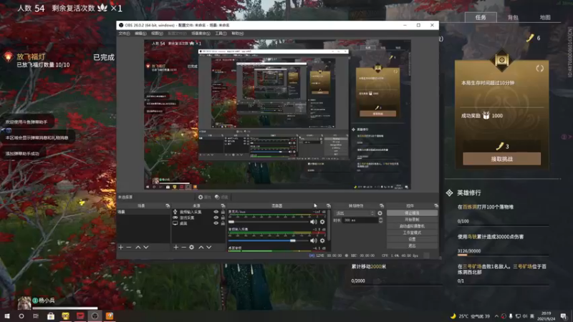The height and width of the screenshot is (322, 573).
Task: Click the Stop Streaming button in Controls
Action: [412, 213]
